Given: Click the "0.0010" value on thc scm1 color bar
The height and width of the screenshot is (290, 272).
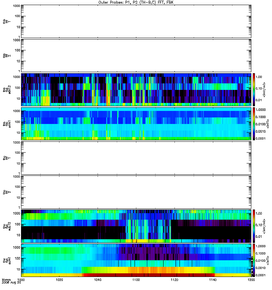Looking at the screenshot, I should (260, 268).
